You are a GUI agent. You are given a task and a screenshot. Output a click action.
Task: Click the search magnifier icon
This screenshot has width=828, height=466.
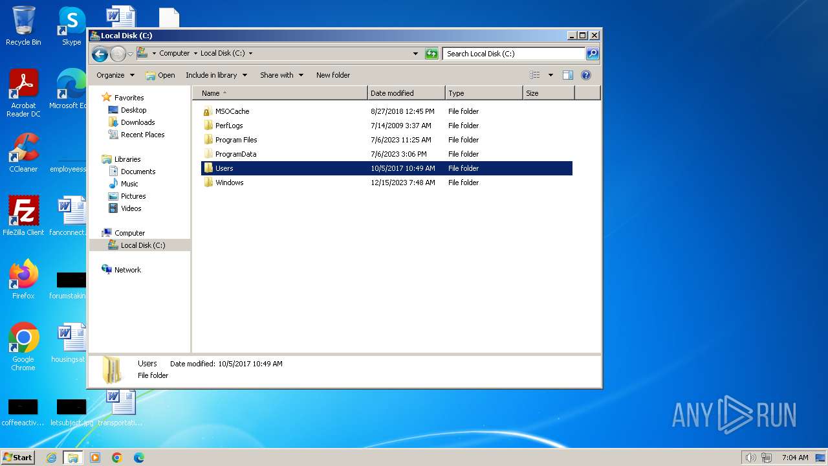pos(593,54)
